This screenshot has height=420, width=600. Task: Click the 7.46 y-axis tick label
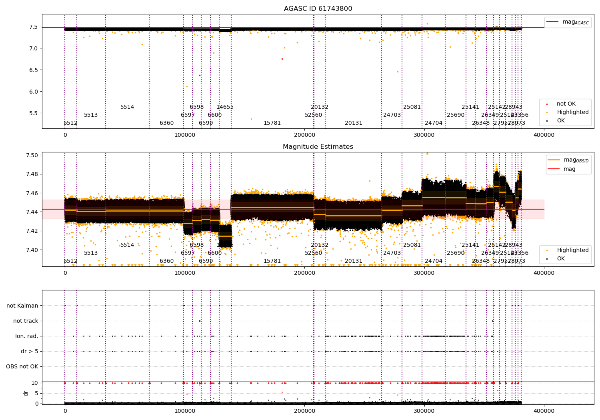32,193
